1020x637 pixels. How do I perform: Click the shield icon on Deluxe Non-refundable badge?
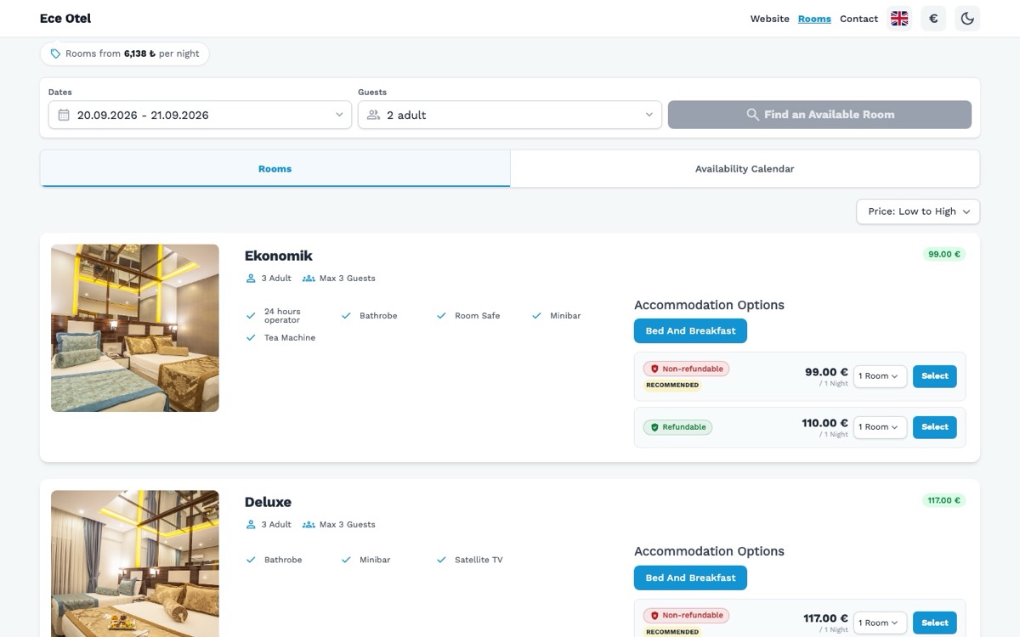(654, 616)
